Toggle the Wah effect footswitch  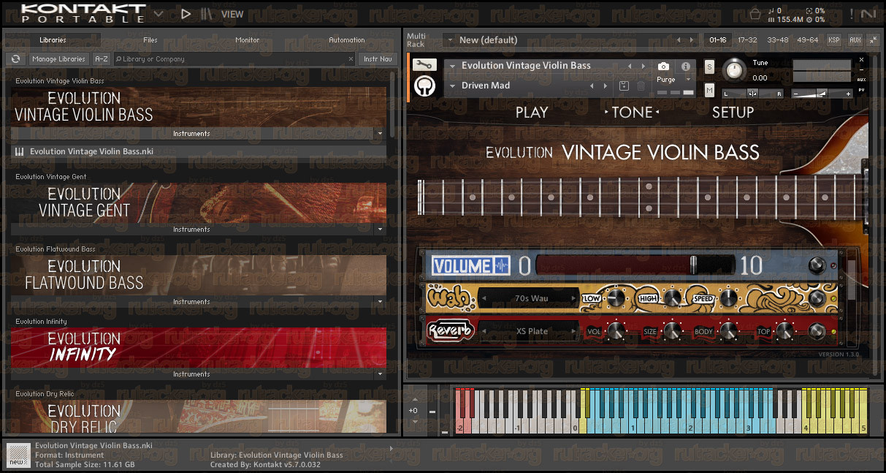[817, 298]
